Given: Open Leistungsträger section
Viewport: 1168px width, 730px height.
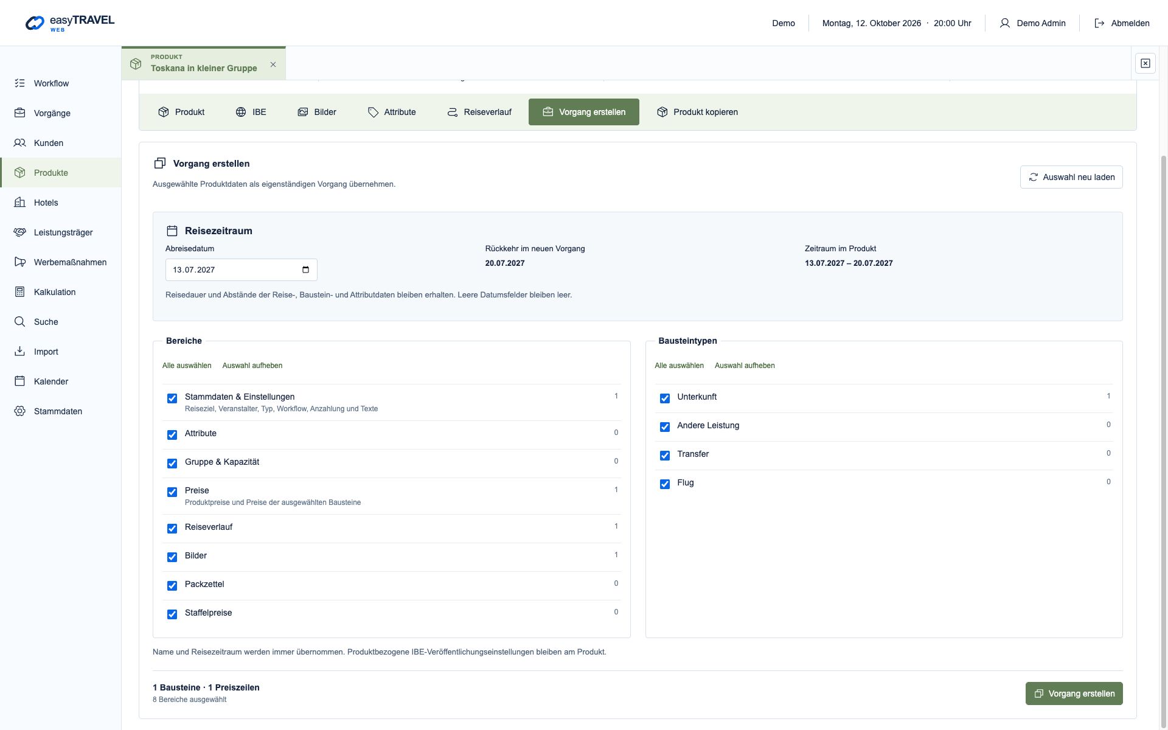Looking at the screenshot, I should 60,232.
